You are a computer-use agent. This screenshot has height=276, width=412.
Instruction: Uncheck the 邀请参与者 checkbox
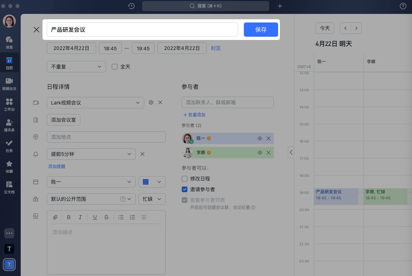click(185, 189)
